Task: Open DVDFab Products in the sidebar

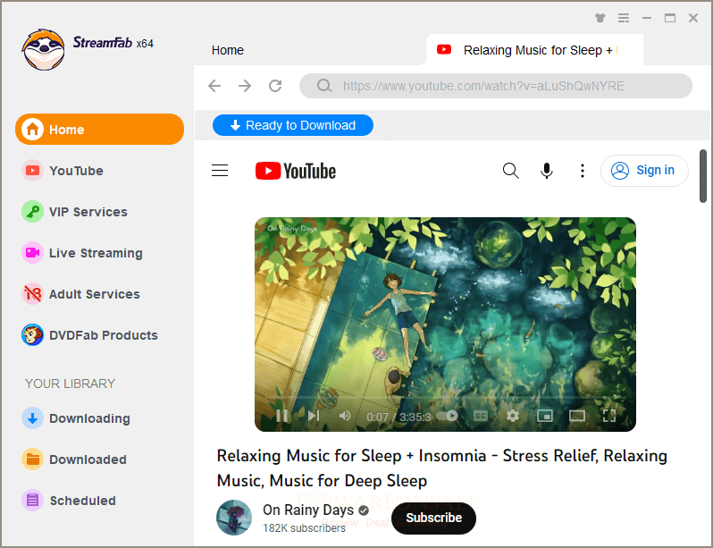Action: (x=89, y=335)
